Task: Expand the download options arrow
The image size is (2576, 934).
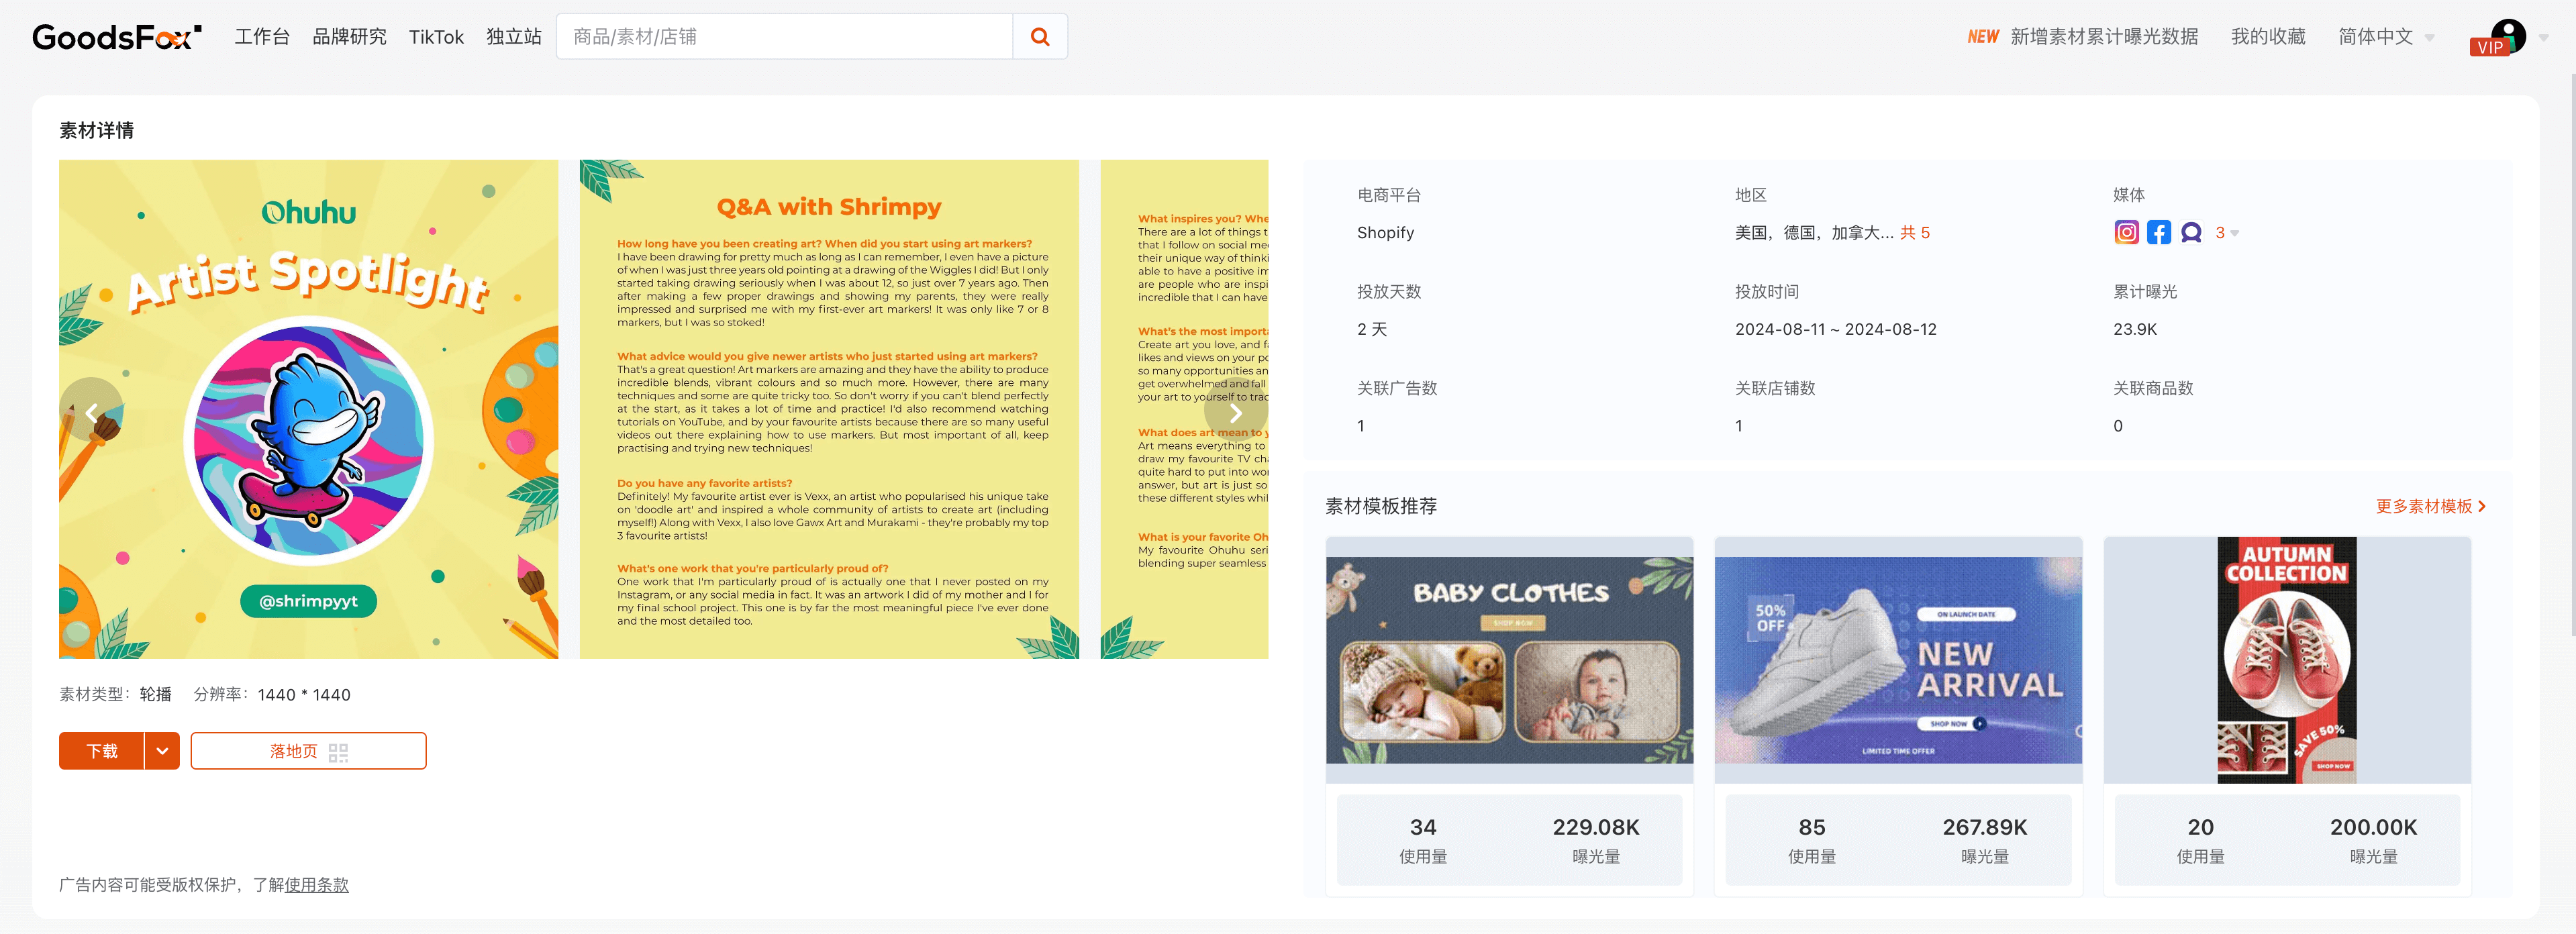Action: click(x=162, y=751)
